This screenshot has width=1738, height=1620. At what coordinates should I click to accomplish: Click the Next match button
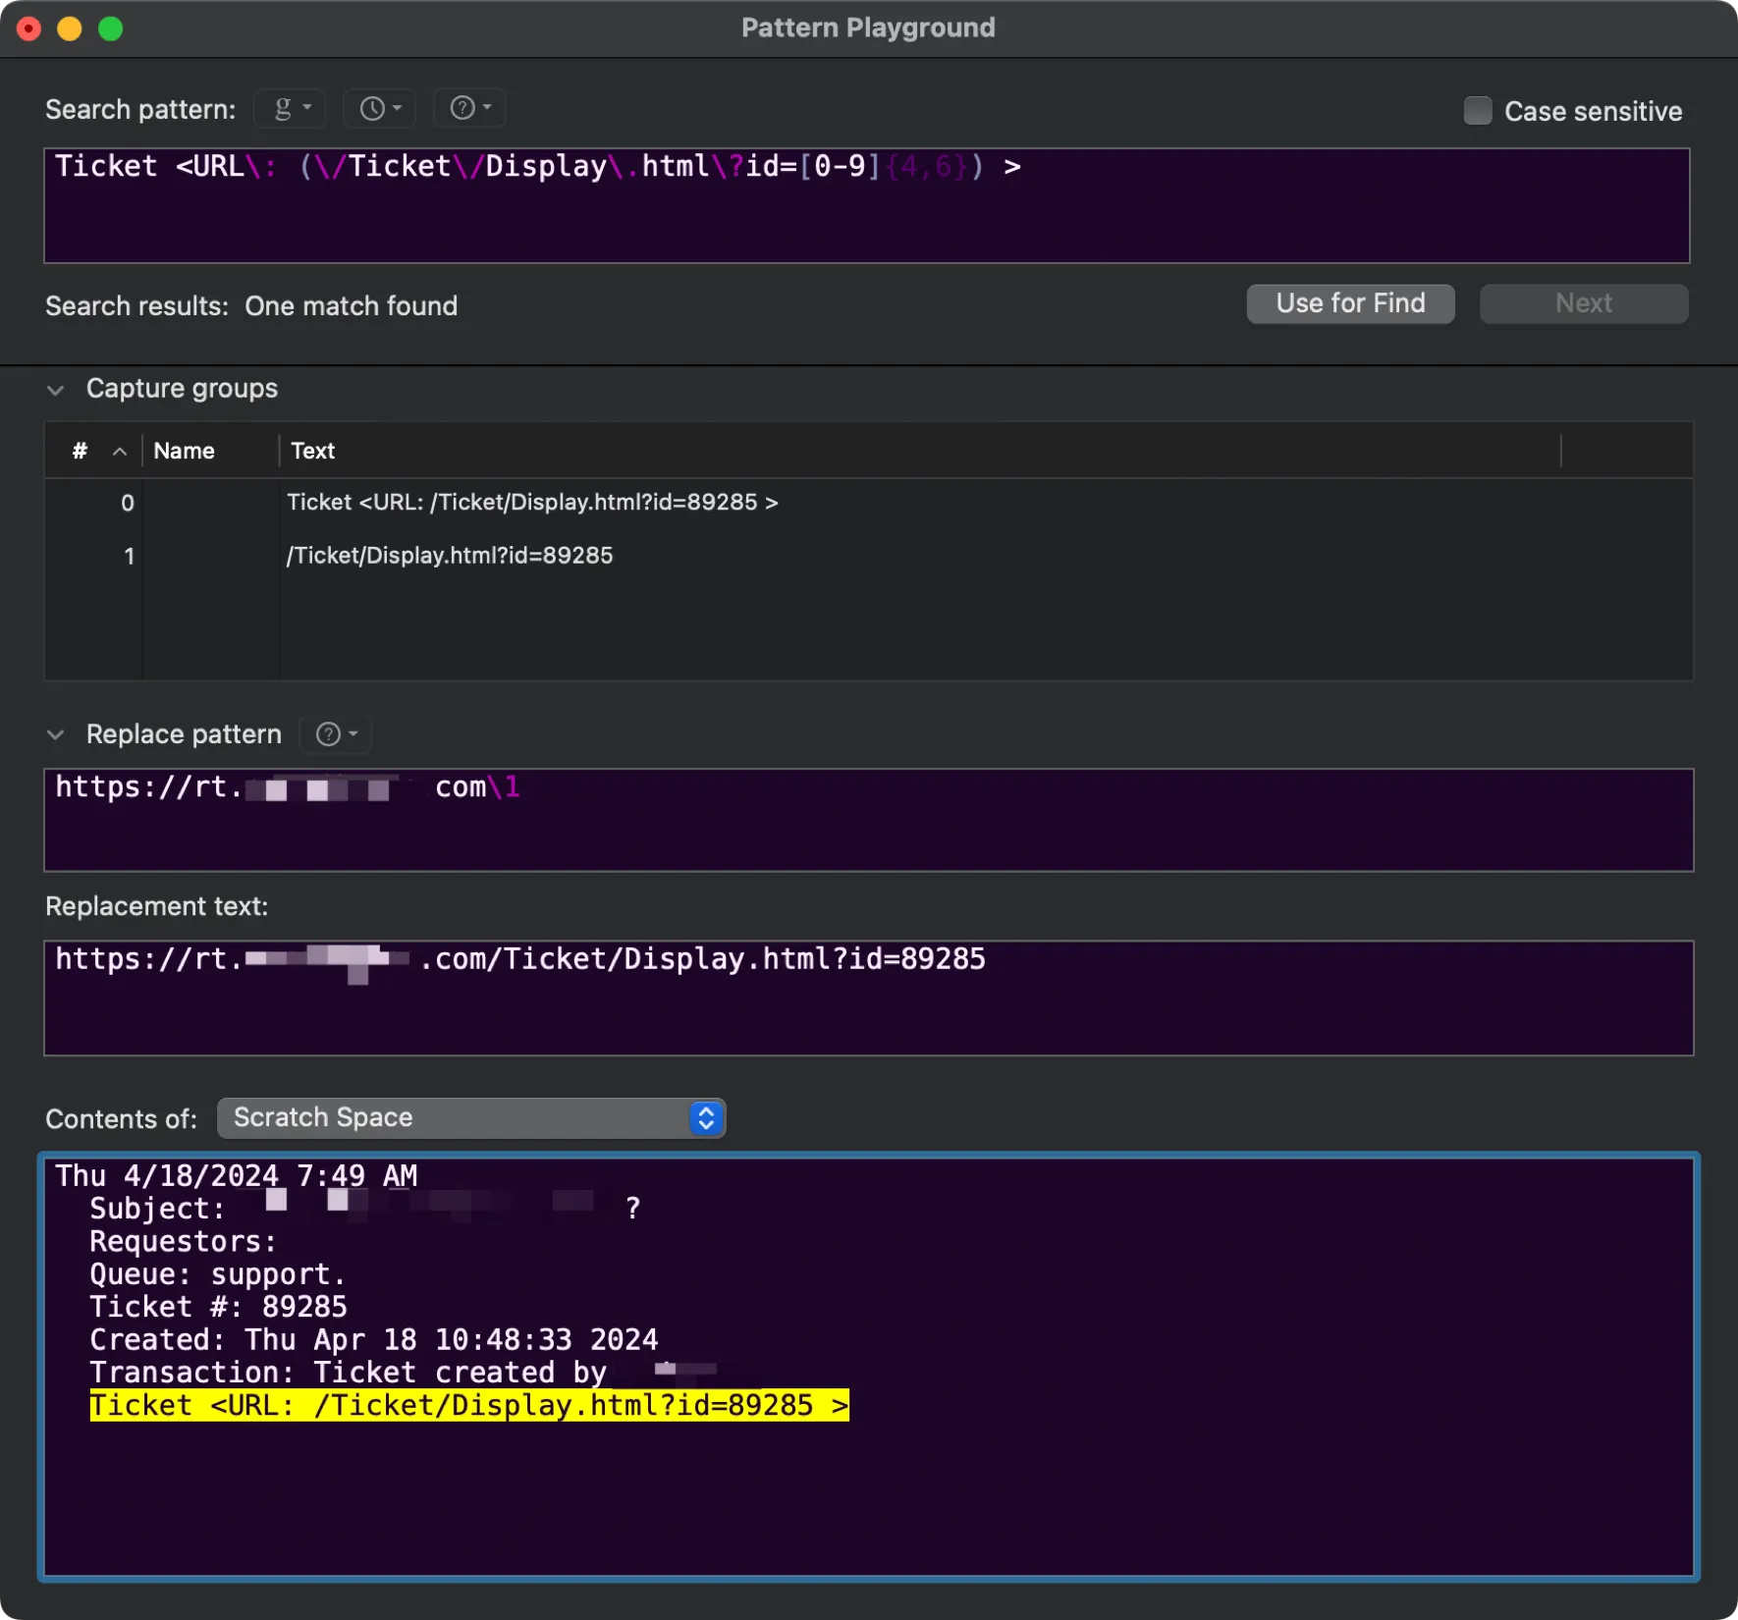1583,303
